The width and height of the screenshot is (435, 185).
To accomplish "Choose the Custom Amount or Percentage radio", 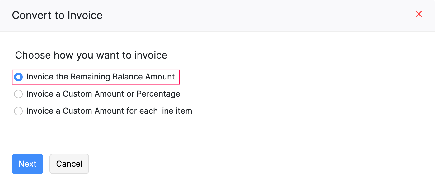I will click(18, 94).
